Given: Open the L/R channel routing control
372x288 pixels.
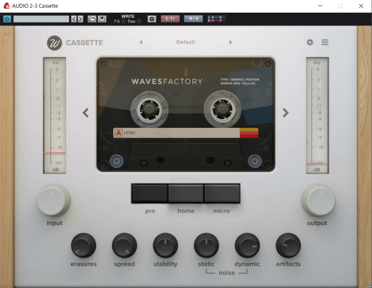Looking at the screenshot, I should click(x=217, y=19).
